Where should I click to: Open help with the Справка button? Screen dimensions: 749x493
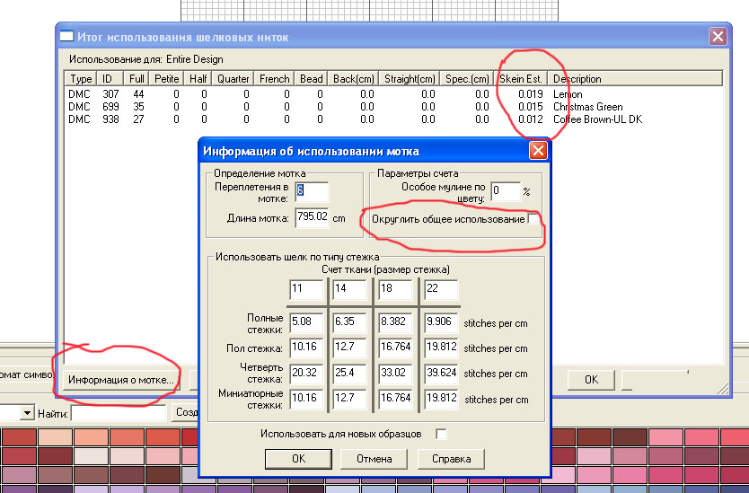click(451, 459)
